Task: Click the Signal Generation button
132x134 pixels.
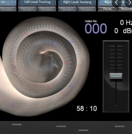Action: [115, 2]
